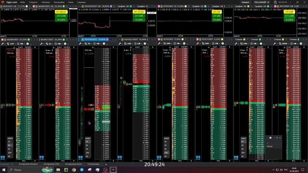This screenshot has width=308, height=173.
Task: Add a new workspace tab with plus button
Action: [x=106, y=164]
